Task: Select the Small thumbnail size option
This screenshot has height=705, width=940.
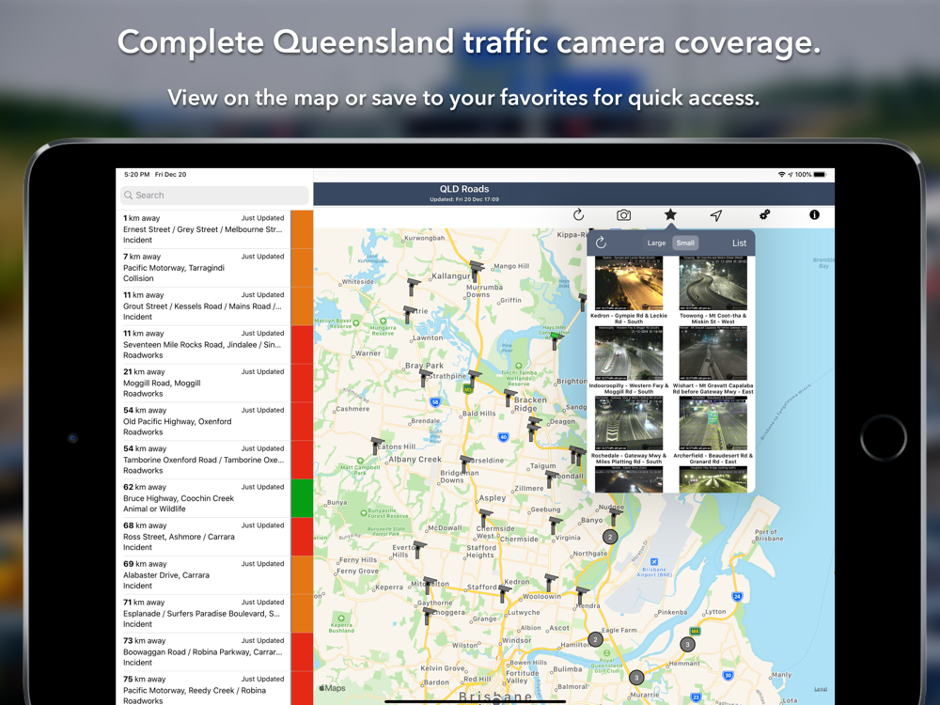Action: (685, 243)
